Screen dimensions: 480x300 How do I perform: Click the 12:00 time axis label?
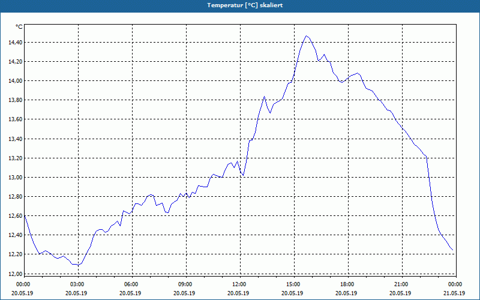click(x=240, y=284)
